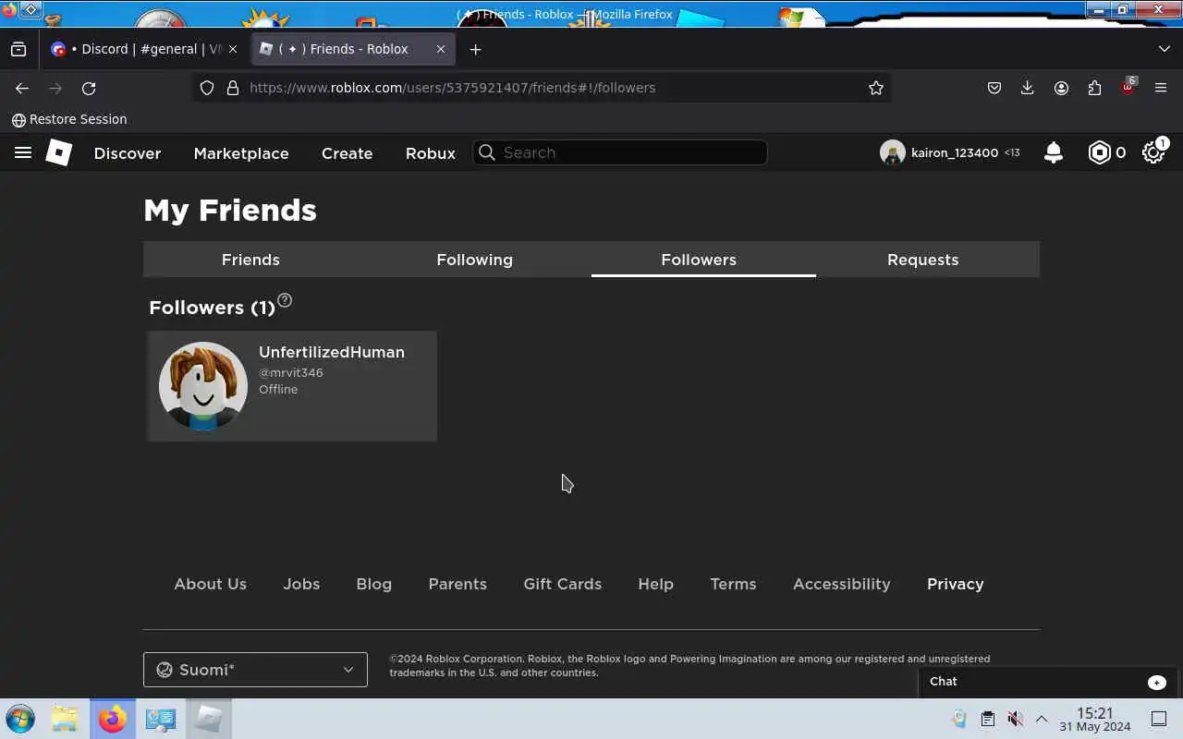Close the Friends - Roblox tab
The height and width of the screenshot is (739, 1183).
click(x=441, y=49)
